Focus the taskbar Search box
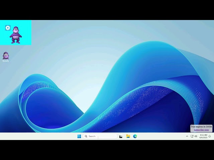The image size is (214, 160). click(x=100, y=136)
